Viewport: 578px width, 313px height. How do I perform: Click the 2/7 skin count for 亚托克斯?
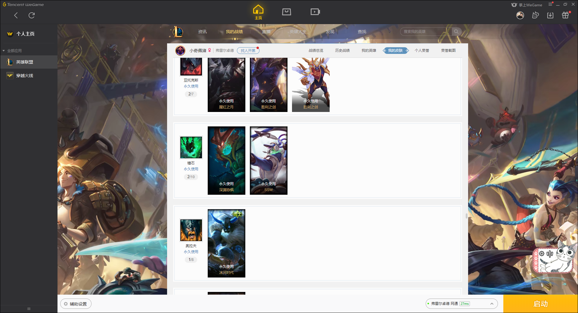pyautogui.click(x=191, y=94)
